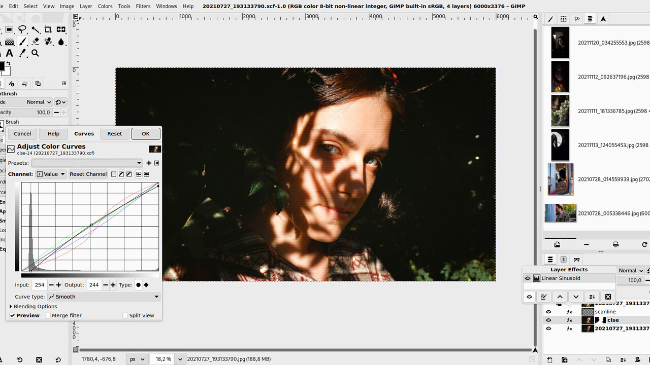Expand the Blending Options section
Screen dimensions: 650x365
34,306
